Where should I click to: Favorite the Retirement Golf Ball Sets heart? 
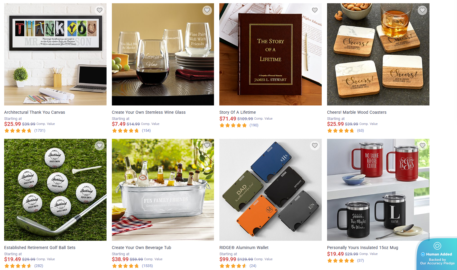click(x=99, y=145)
